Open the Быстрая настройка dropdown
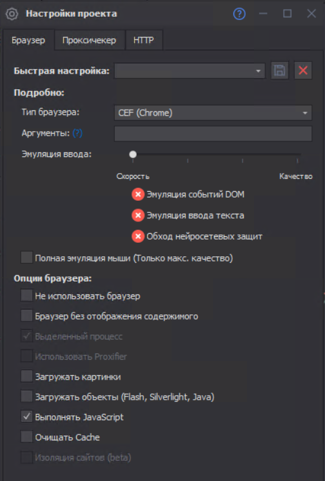 click(190, 71)
